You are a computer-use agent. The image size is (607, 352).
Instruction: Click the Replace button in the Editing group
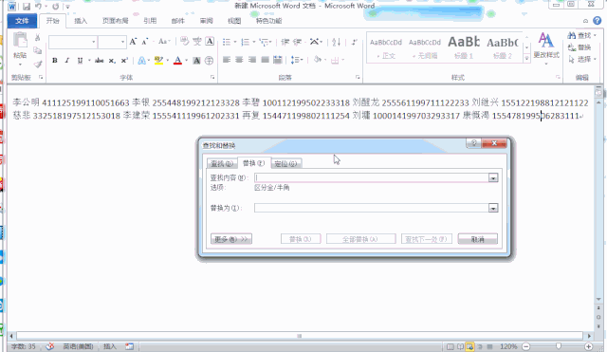tap(579, 47)
